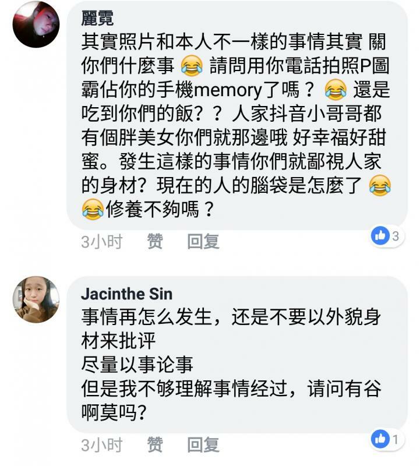View the 3 likes reaction badge
Screen dimensions: 420x466
tap(387, 236)
